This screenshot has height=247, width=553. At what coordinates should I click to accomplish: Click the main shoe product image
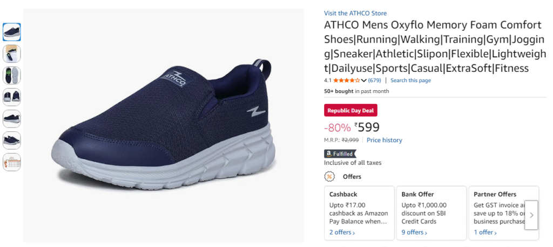tap(164, 125)
